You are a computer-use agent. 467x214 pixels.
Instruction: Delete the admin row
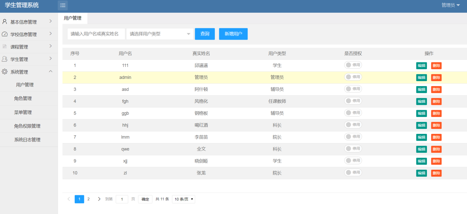436,78
